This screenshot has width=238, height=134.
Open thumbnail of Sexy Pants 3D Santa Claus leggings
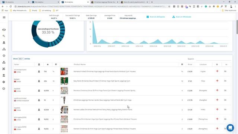(64, 81)
